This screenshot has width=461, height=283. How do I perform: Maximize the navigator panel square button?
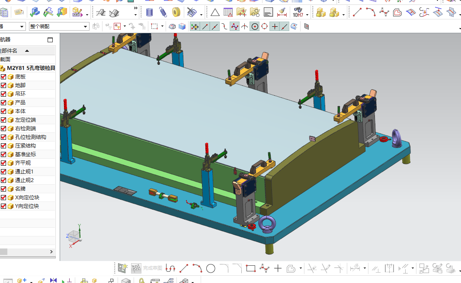click(x=50, y=40)
